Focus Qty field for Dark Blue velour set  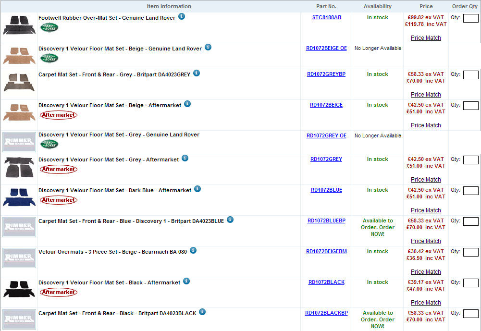coord(470,191)
